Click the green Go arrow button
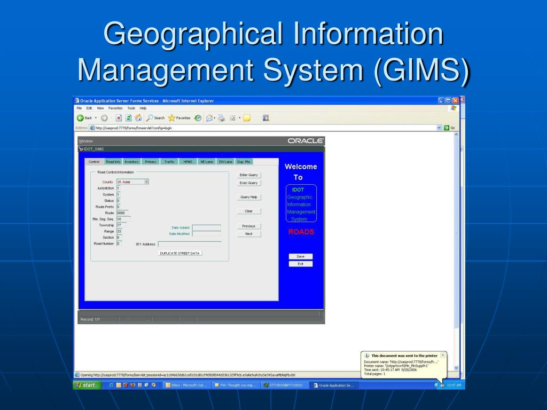Screen dimensions: 547x410 (447, 128)
